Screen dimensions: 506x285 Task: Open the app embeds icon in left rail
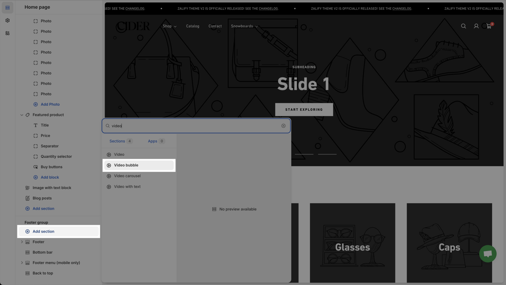8,33
